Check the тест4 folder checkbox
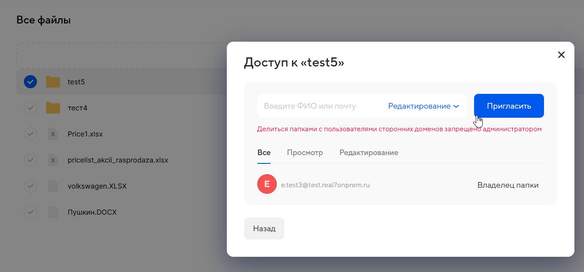584x272 pixels. [x=30, y=108]
